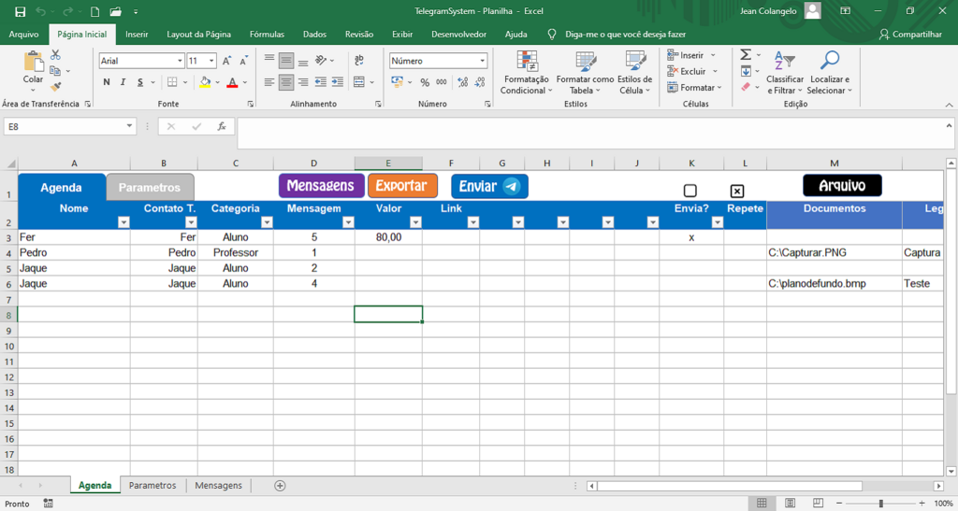Open Localizar e Selecionar magnifier
958x511 pixels.
(829, 73)
